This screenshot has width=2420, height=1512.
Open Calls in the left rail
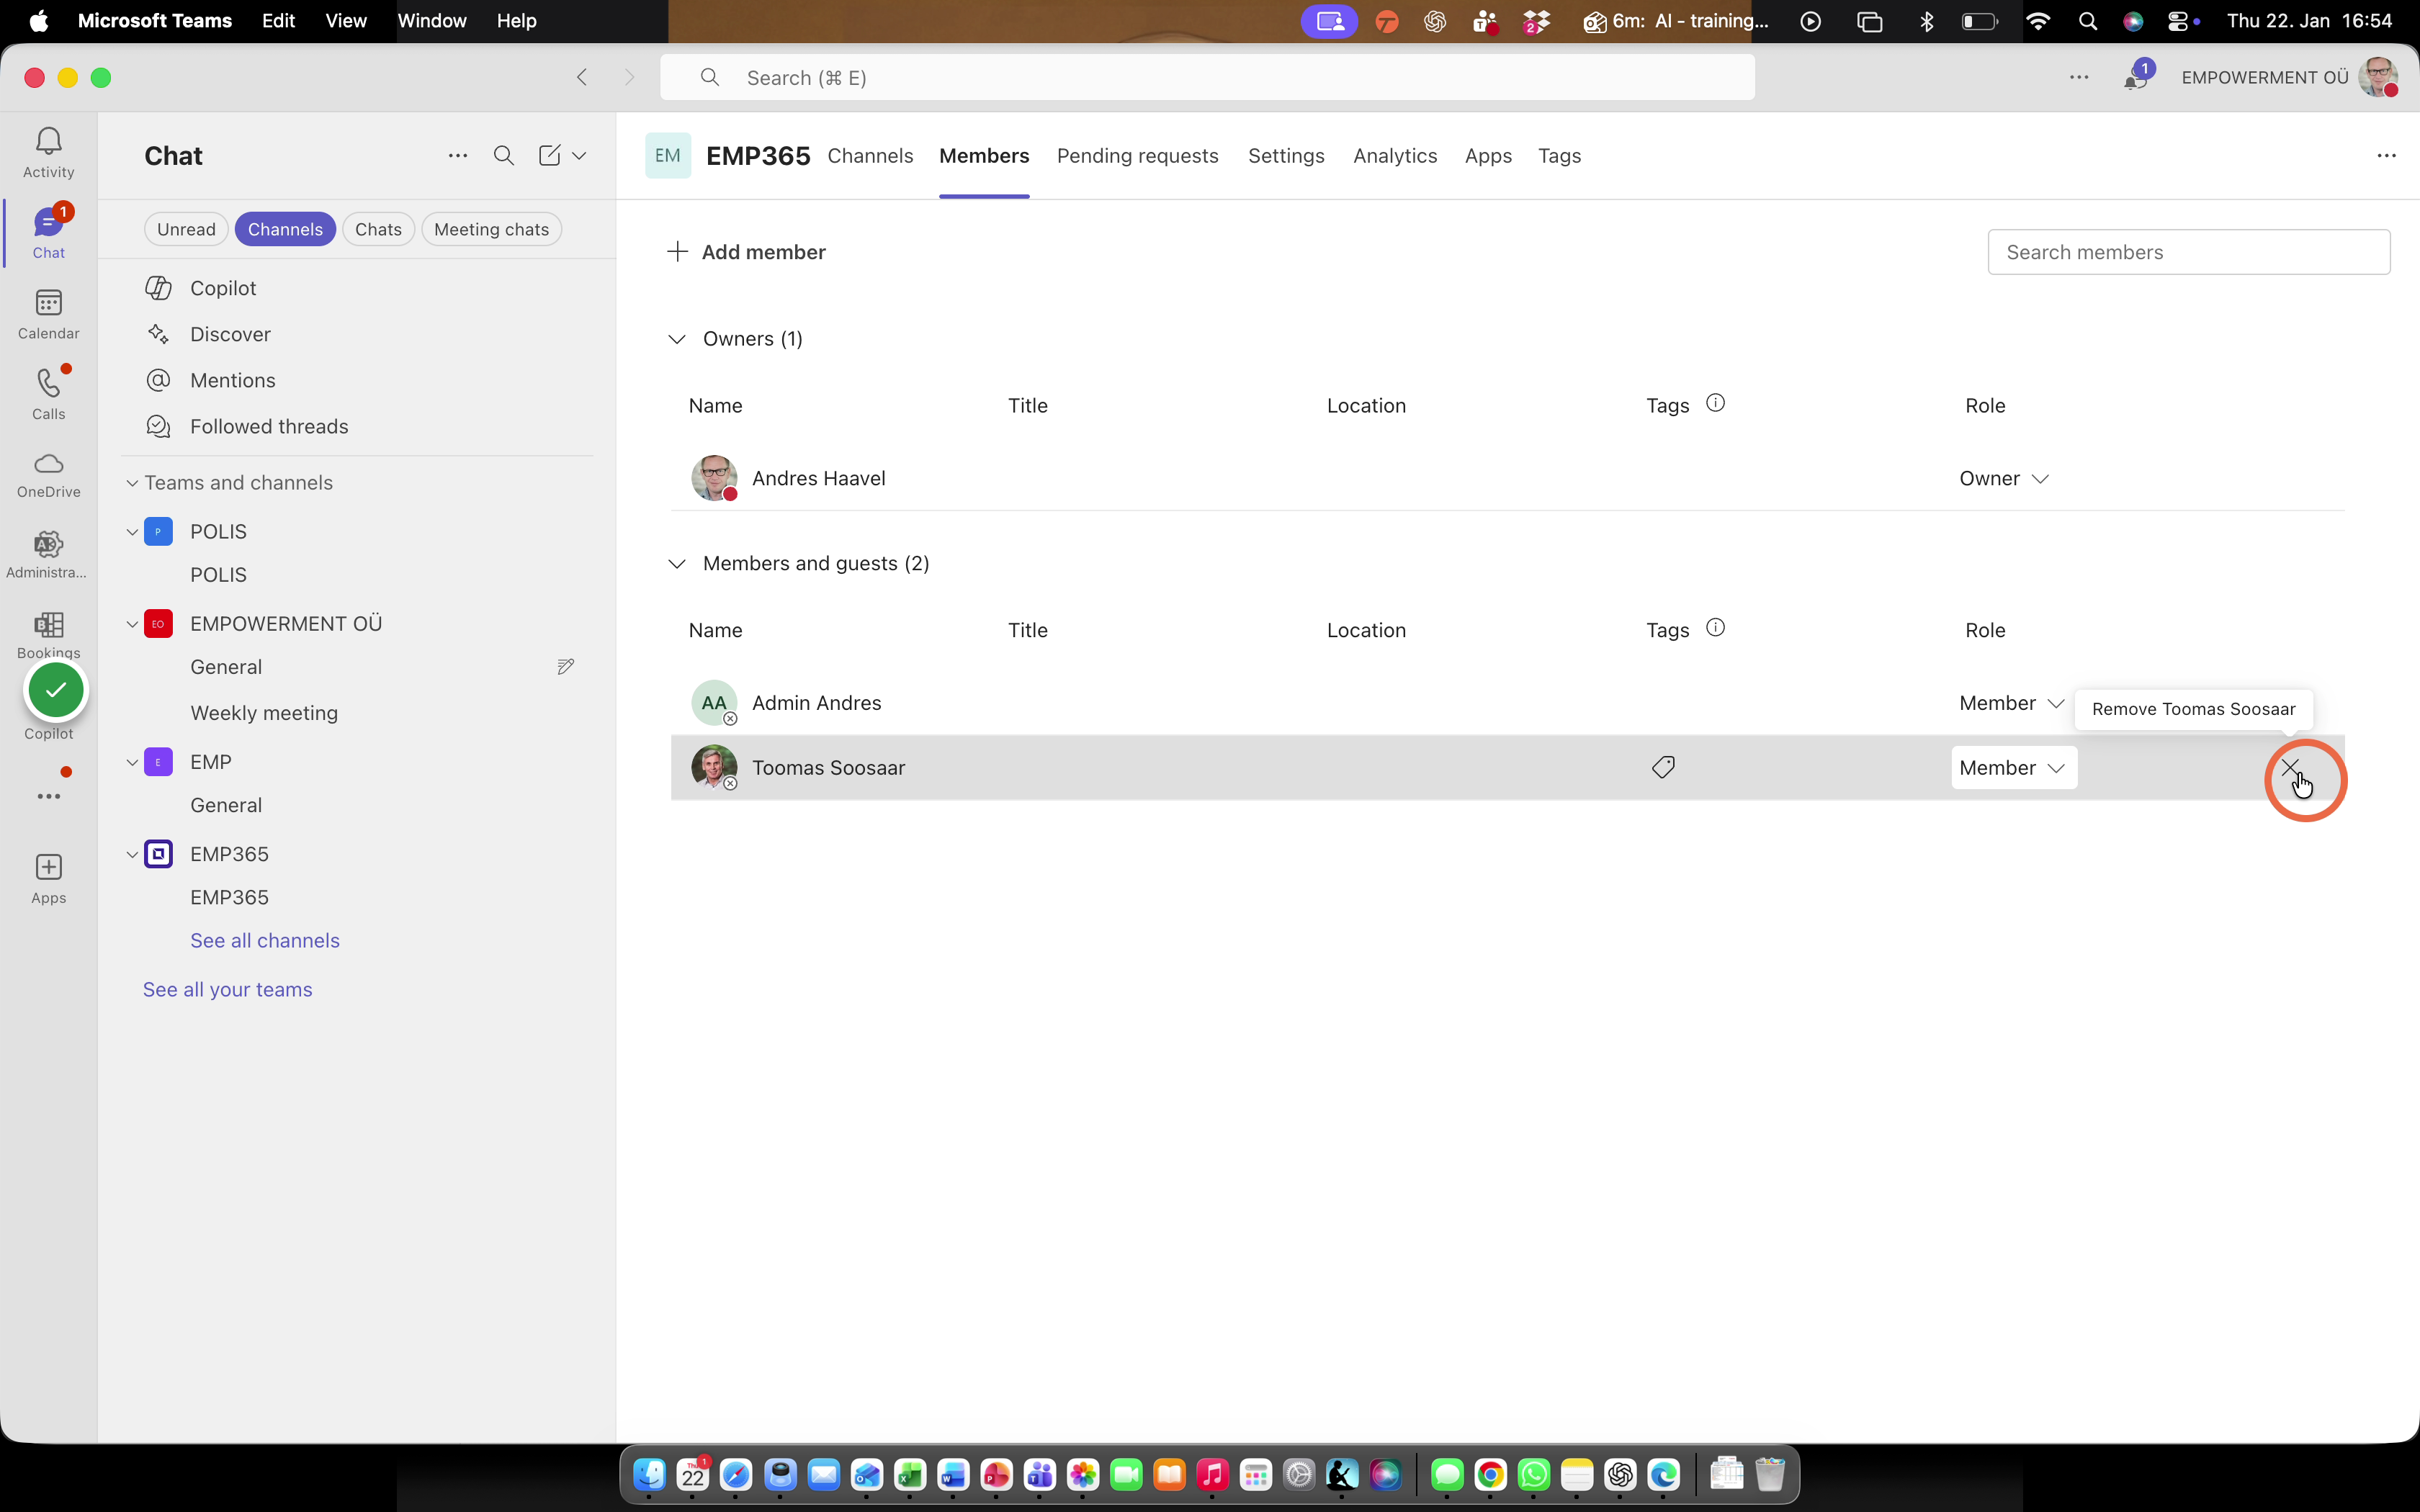coord(48,394)
